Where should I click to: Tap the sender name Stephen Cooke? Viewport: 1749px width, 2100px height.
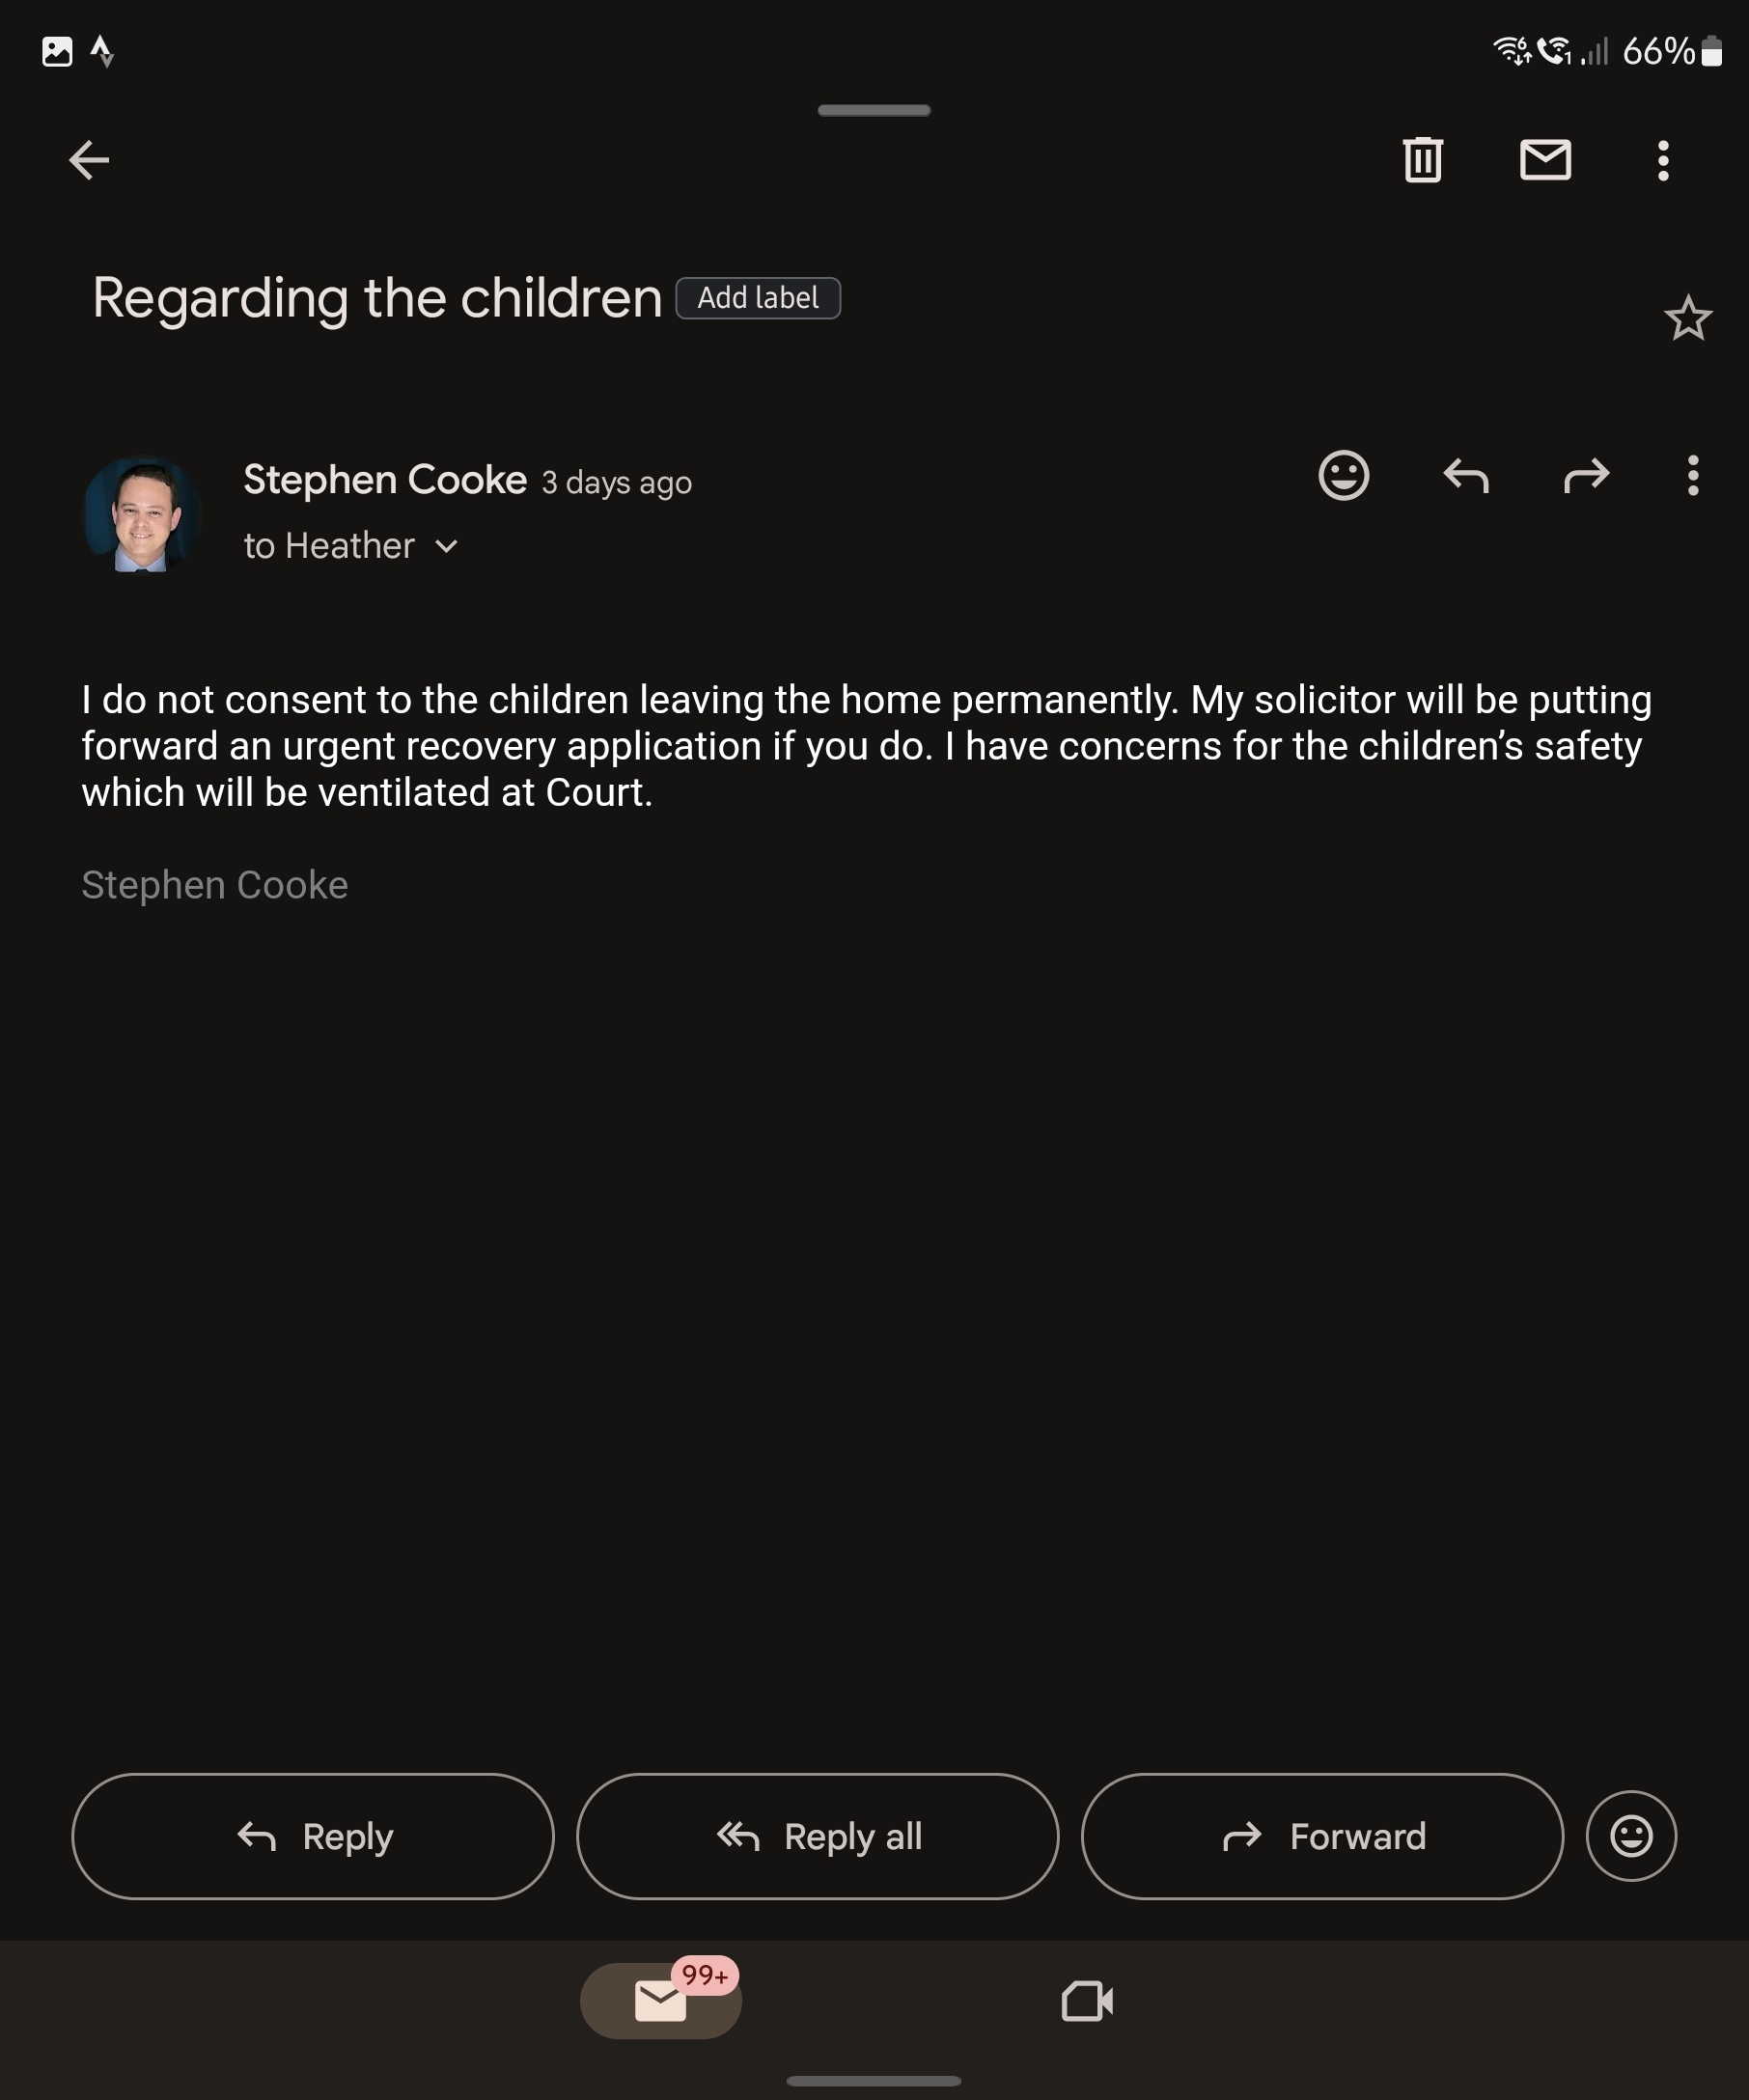385,480
